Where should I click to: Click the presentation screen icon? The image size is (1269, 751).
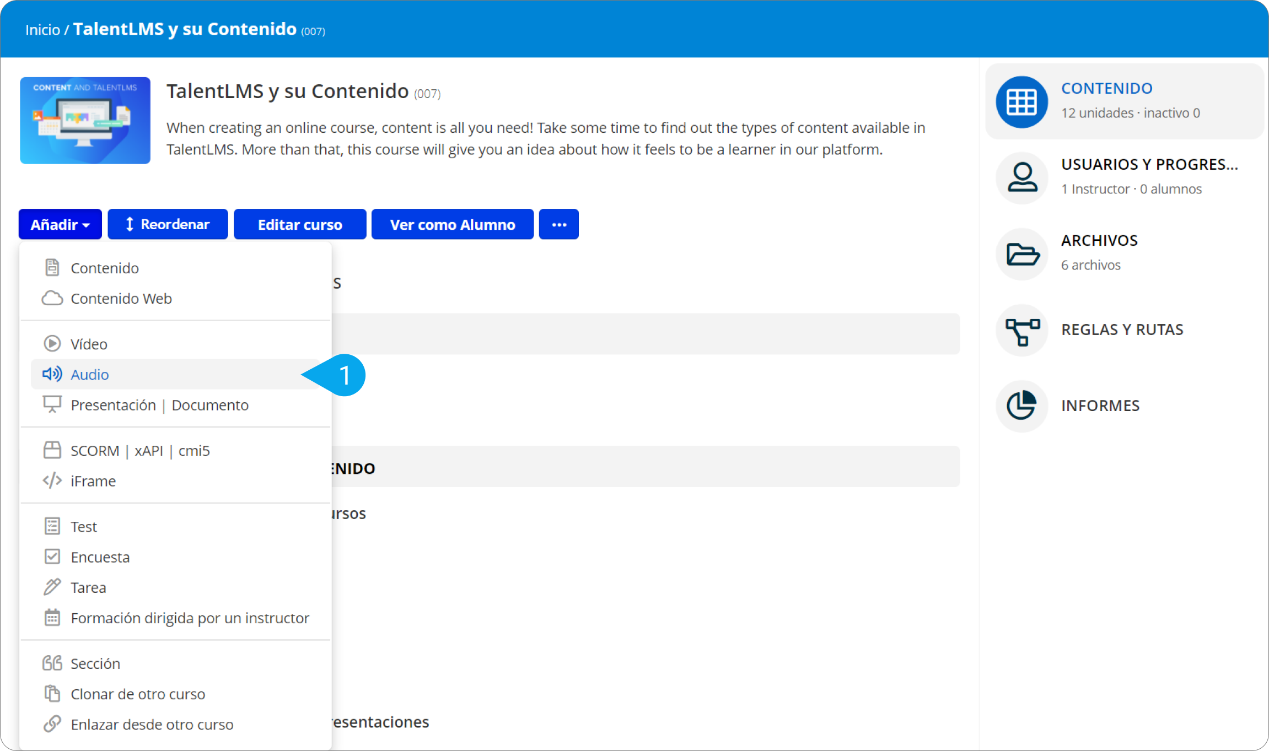pyautogui.click(x=52, y=404)
